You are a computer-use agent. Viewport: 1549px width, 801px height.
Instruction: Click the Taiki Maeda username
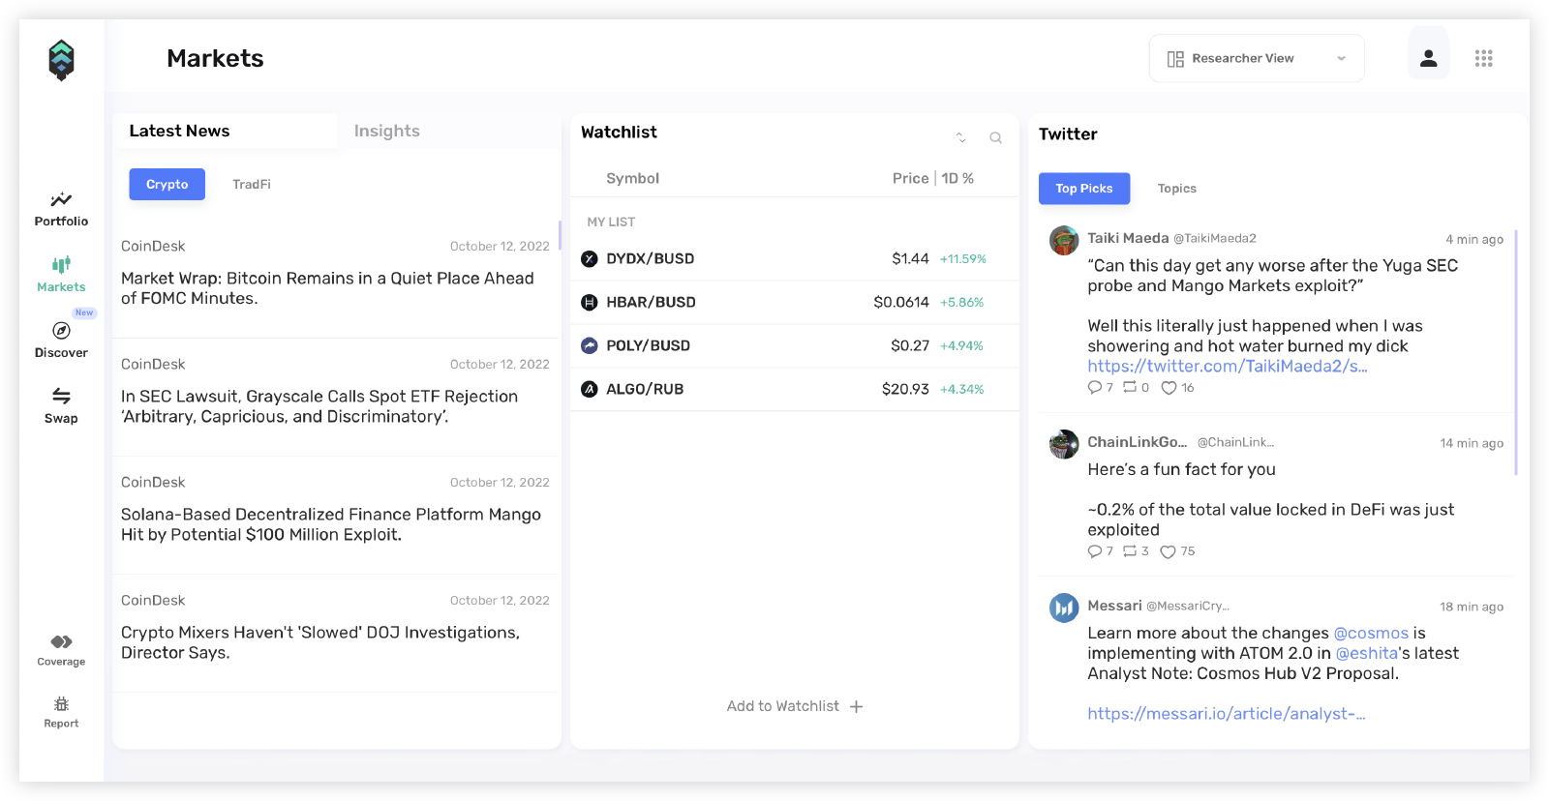(x=1128, y=238)
